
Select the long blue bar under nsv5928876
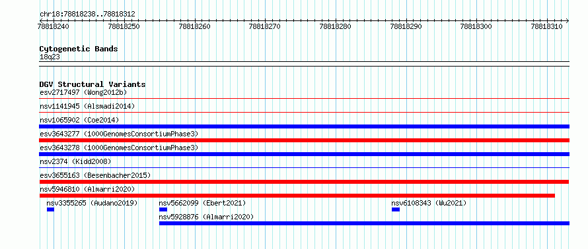pos(365,223)
